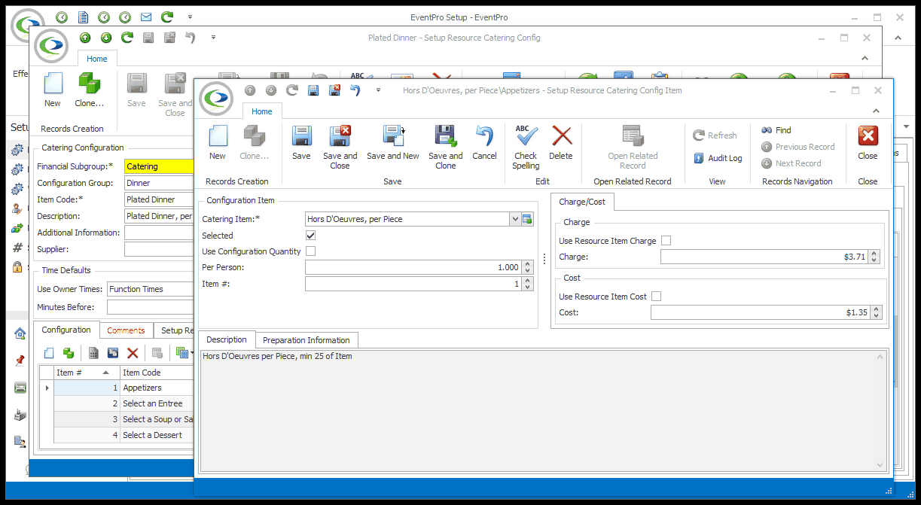Viewport: 921px width, 505px height.
Task: Click Save in the Config Item ribbon
Action: (301, 143)
